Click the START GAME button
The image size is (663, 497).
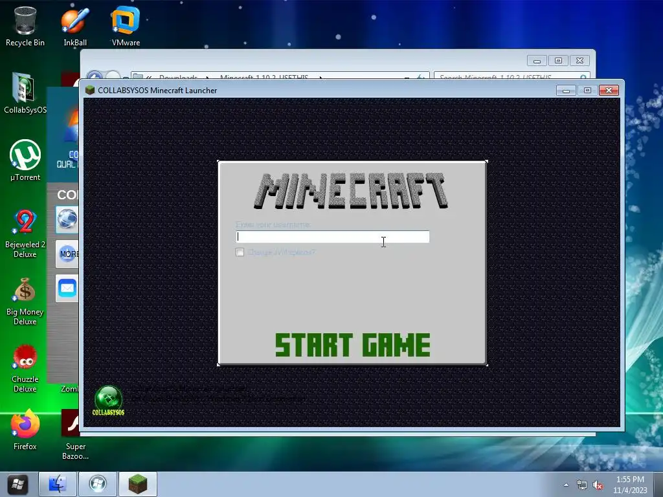pos(353,345)
